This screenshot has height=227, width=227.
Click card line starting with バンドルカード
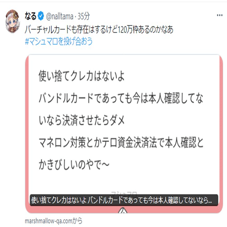pos(121,98)
